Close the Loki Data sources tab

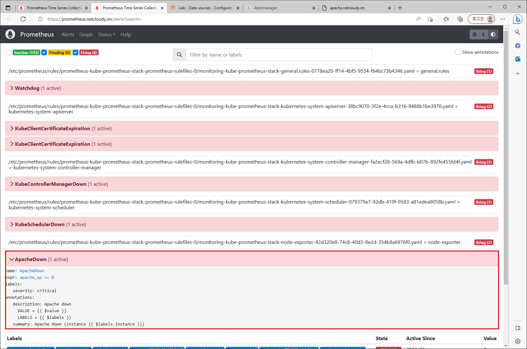(x=238, y=8)
